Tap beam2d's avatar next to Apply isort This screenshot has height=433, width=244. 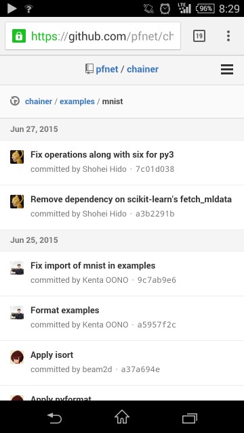click(x=17, y=357)
